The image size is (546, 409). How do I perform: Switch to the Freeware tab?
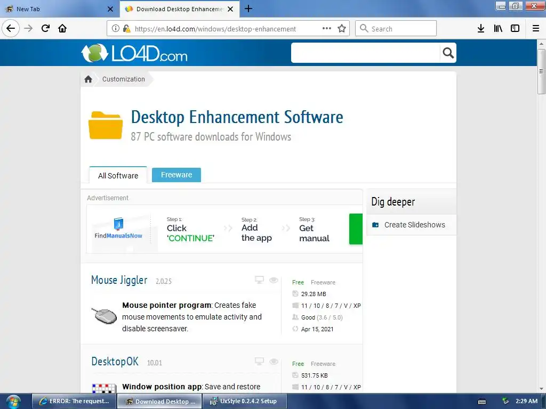point(176,175)
